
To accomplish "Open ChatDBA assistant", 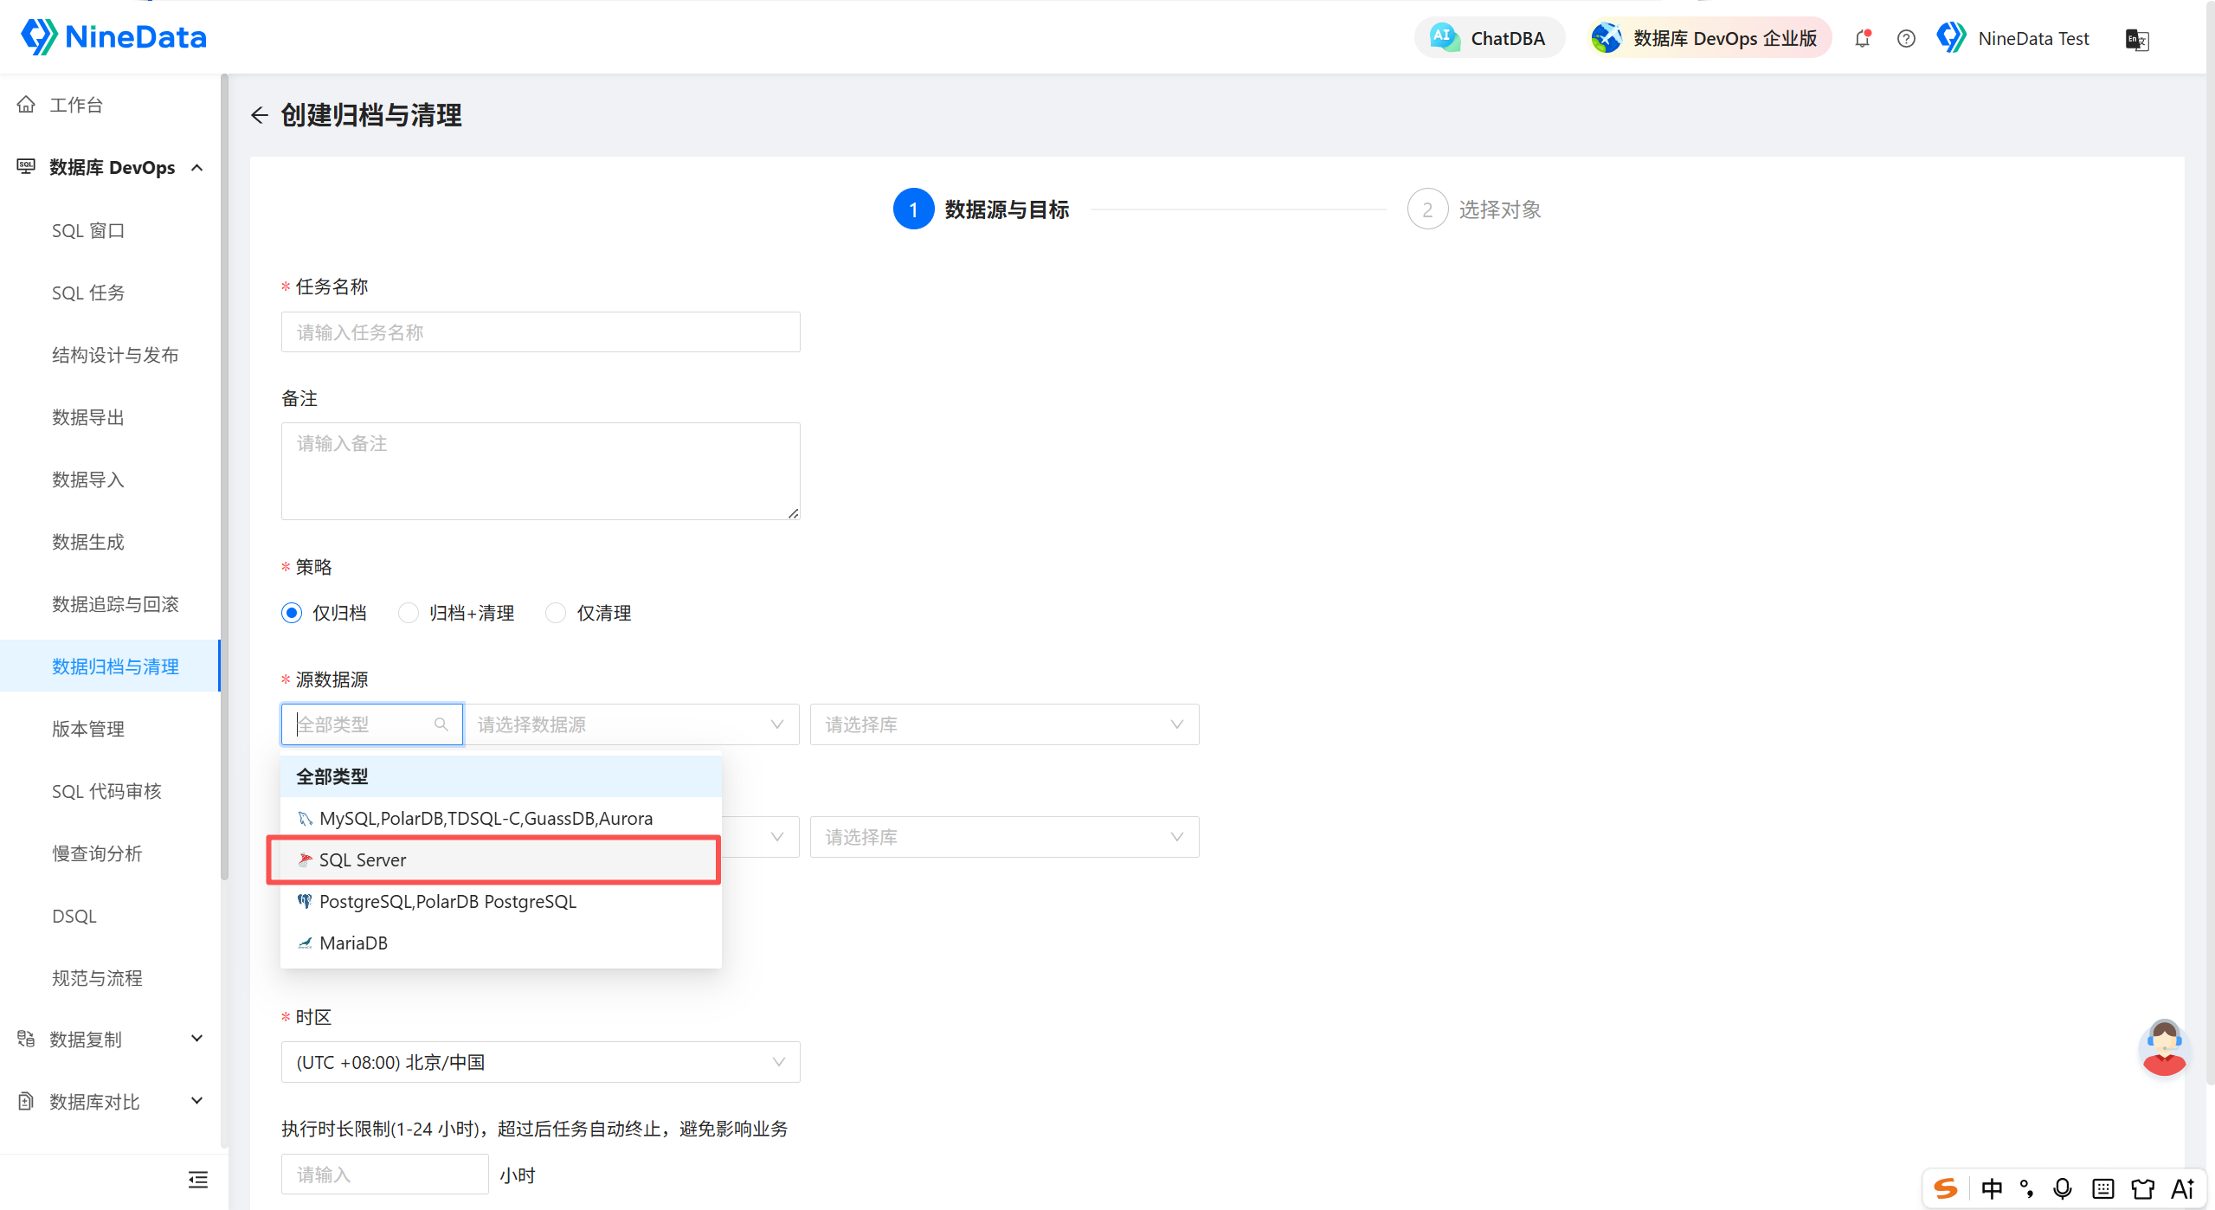I will [1489, 38].
